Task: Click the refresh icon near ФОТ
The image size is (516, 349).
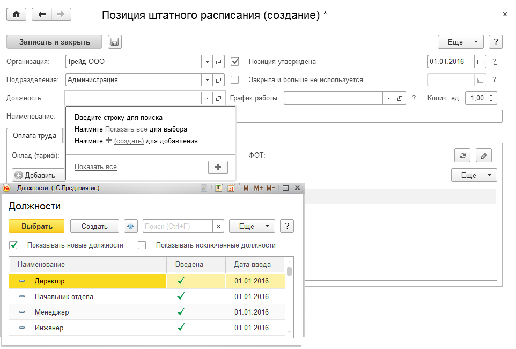Action: pyautogui.click(x=462, y=156)
